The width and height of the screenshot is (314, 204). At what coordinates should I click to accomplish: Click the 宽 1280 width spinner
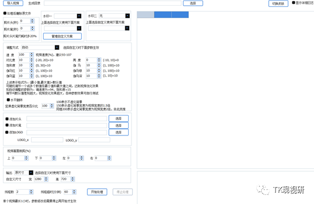46,179
